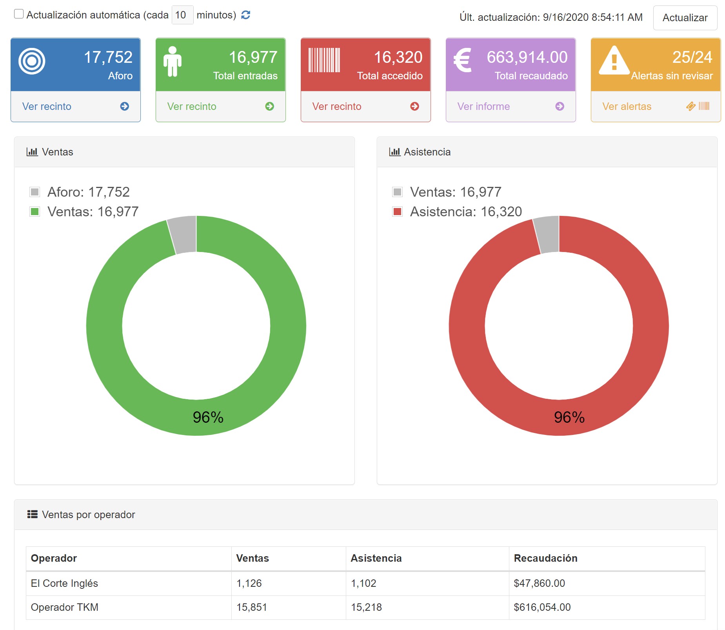Enable the Actualización automática checkbox

click(x=19, y=14)
